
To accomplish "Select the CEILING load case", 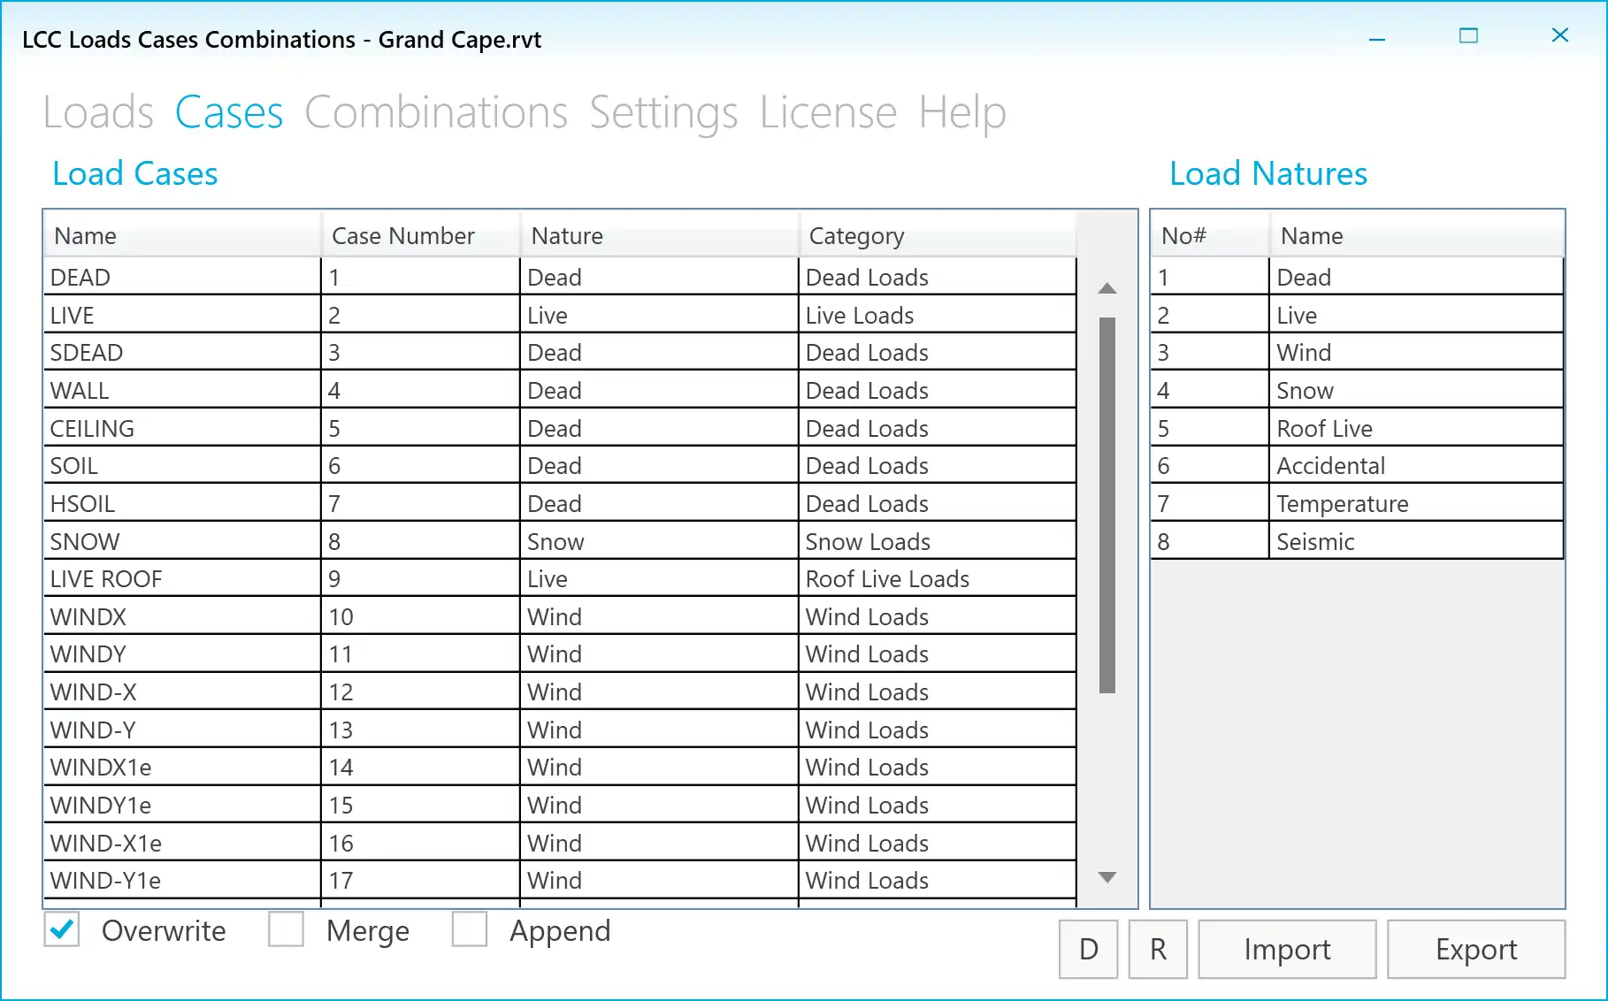I will tap(182, 428).
